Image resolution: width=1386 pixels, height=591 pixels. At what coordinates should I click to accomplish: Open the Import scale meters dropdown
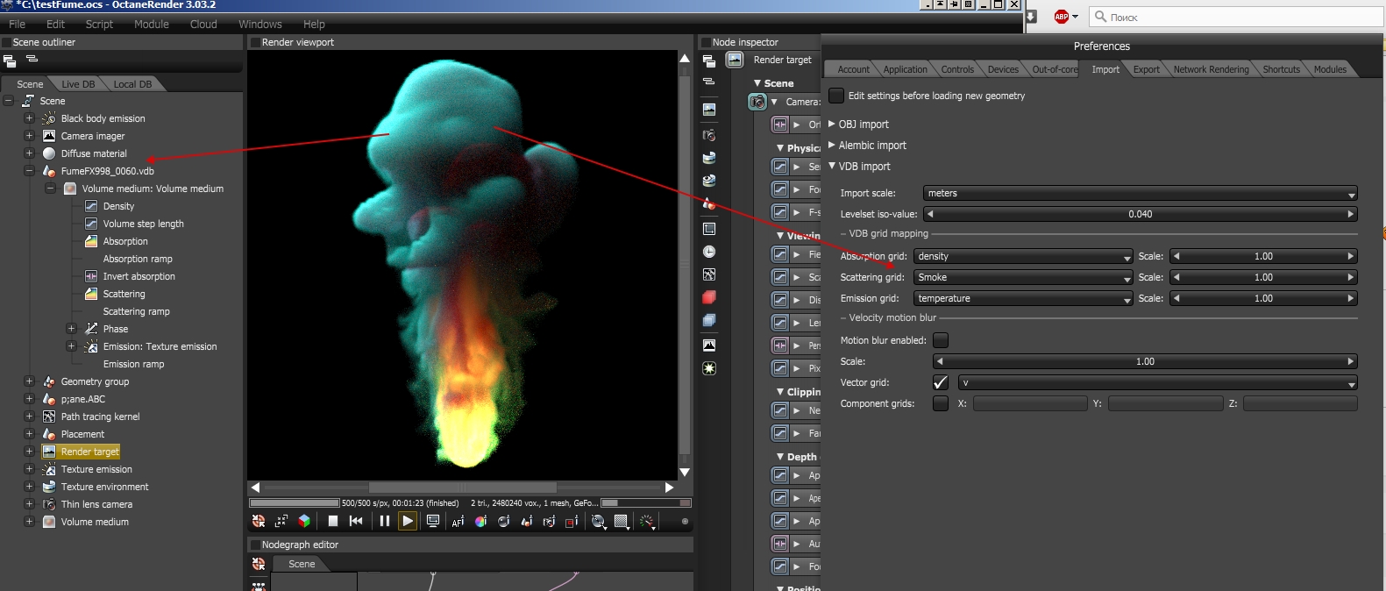(x=1141, y=193)
